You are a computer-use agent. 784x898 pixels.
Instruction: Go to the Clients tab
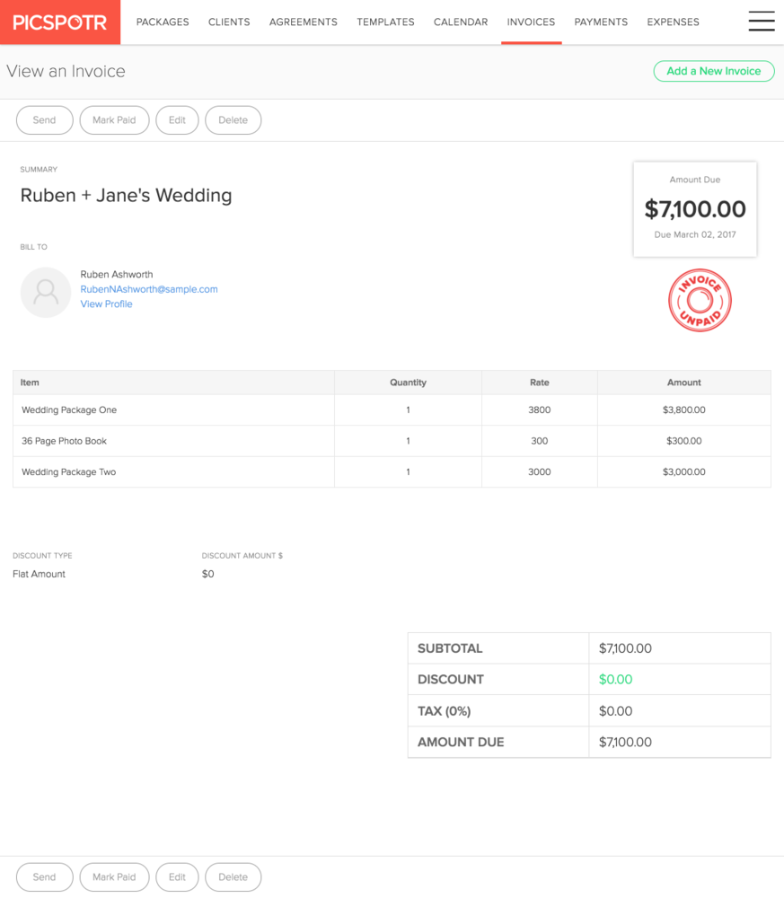click(x=229, y=22)
